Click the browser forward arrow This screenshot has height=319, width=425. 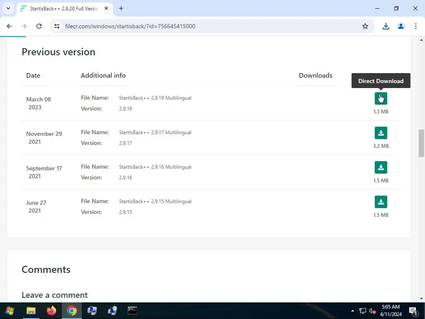(24, 26)
